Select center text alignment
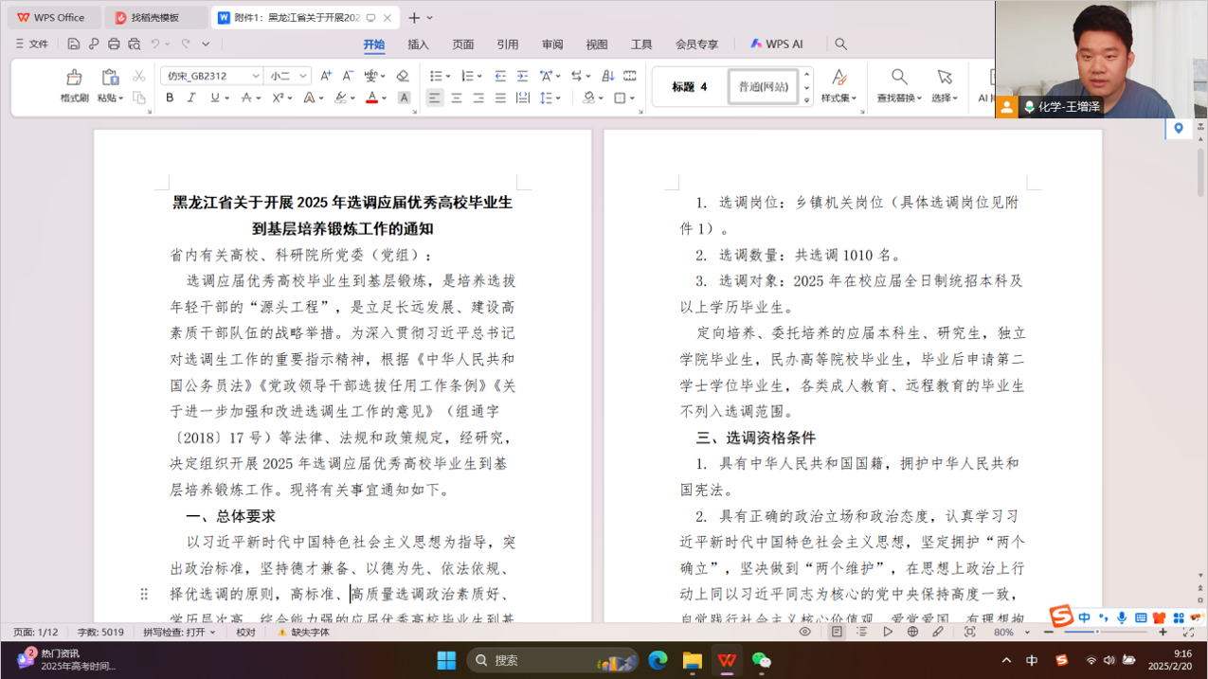Screen dimensions: 1208x679 (x=457, y=98)
